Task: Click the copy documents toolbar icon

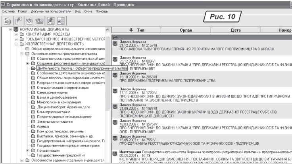Action: 19,20
